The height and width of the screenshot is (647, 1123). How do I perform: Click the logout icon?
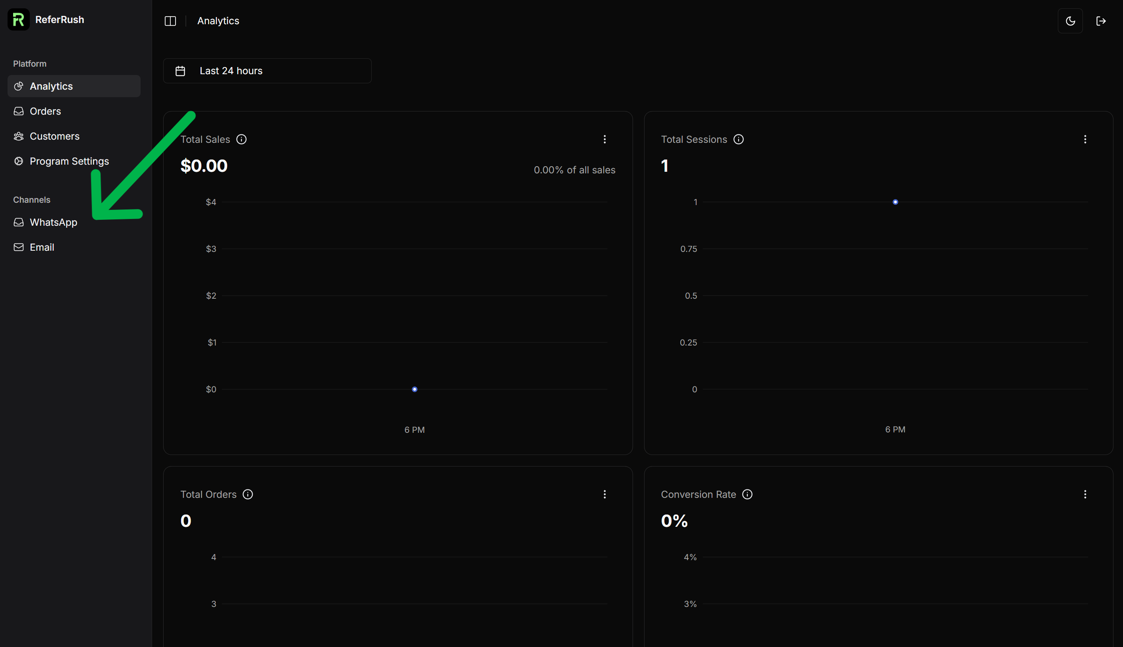pos(1101,21)
